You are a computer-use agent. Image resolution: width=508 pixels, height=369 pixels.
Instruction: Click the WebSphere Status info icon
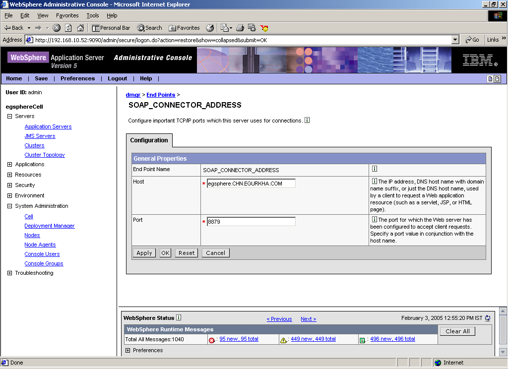click(179, 317)
